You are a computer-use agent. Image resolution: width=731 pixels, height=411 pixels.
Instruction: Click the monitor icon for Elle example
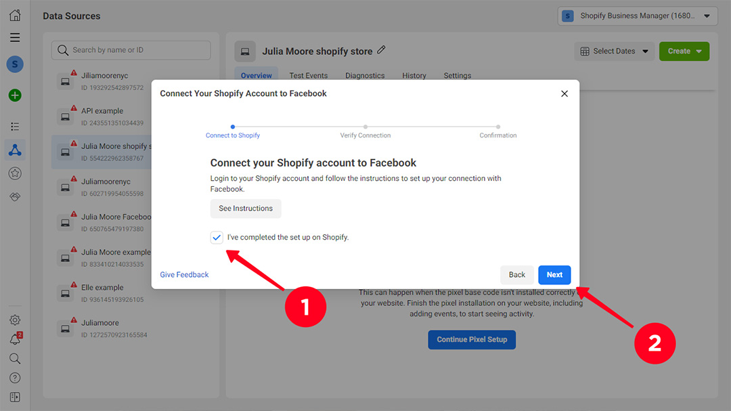coord(65,293)
